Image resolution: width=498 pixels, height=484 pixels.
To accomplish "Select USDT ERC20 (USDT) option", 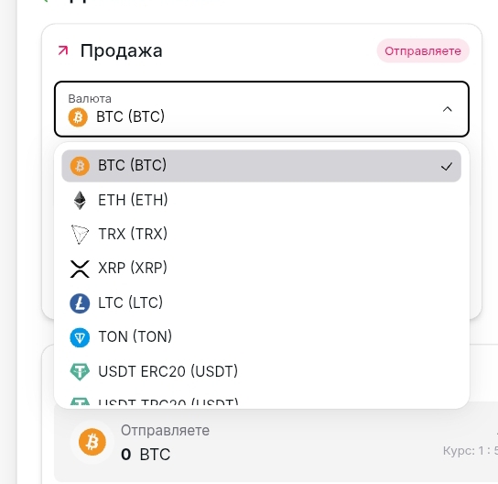I will (262, 371).
